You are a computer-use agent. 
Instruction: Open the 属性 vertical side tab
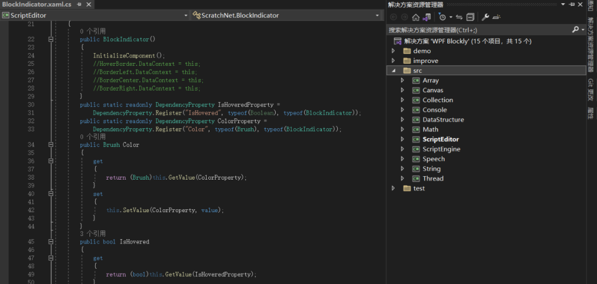pyautogui.click(x=590, y=113)
